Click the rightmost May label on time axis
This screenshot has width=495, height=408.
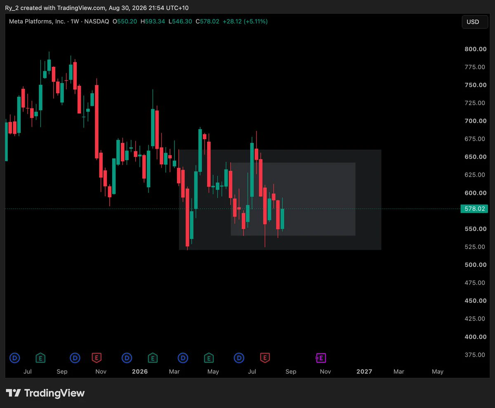(x=438, y=372)
